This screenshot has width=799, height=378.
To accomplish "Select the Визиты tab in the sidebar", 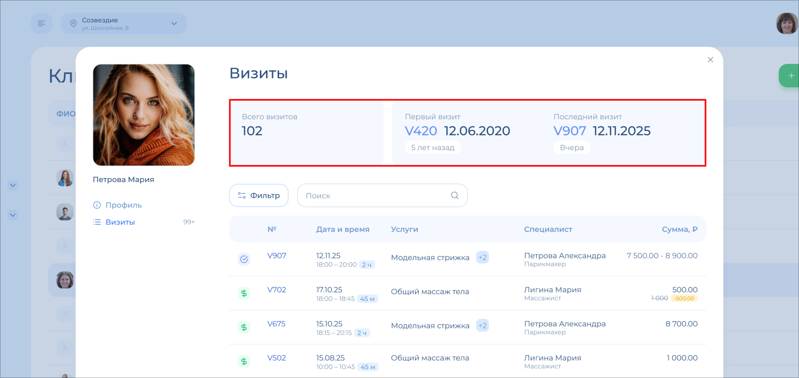I will point(120,222).
